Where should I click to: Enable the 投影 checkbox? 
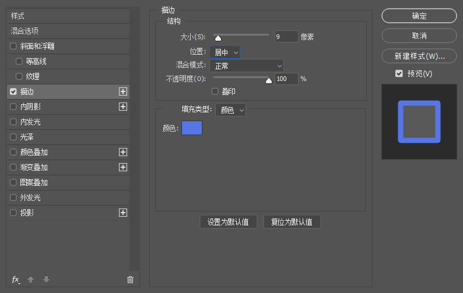pyautogui.click(x=13, y=213)
